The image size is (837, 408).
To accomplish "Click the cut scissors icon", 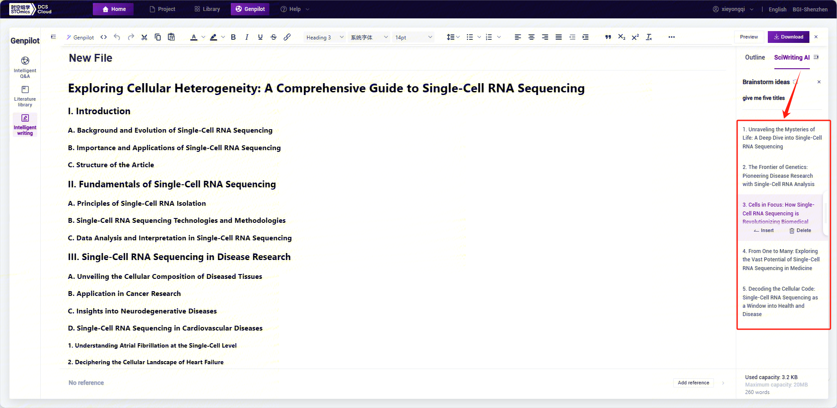I will tap(144, 37).
